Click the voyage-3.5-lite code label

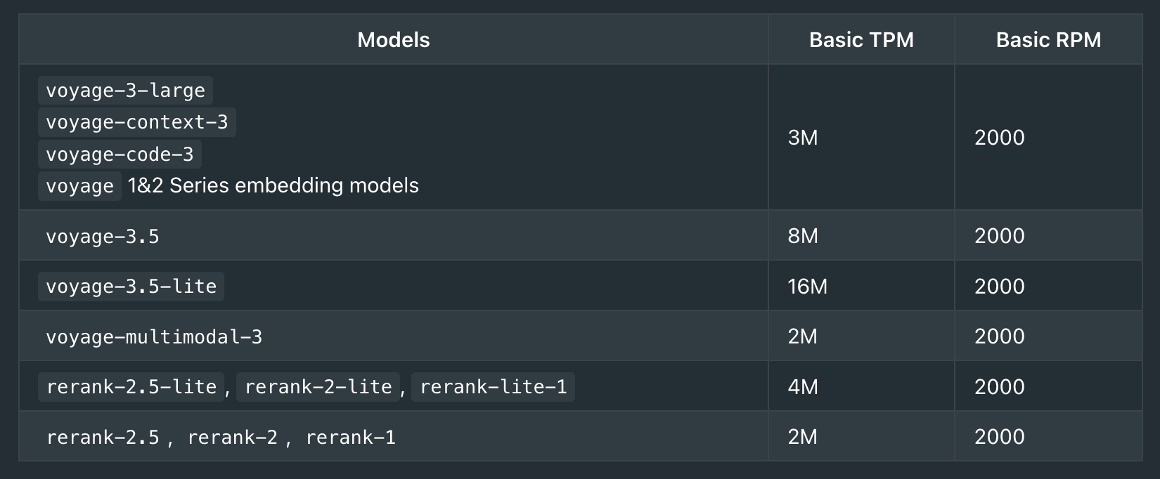coord(131,287)
